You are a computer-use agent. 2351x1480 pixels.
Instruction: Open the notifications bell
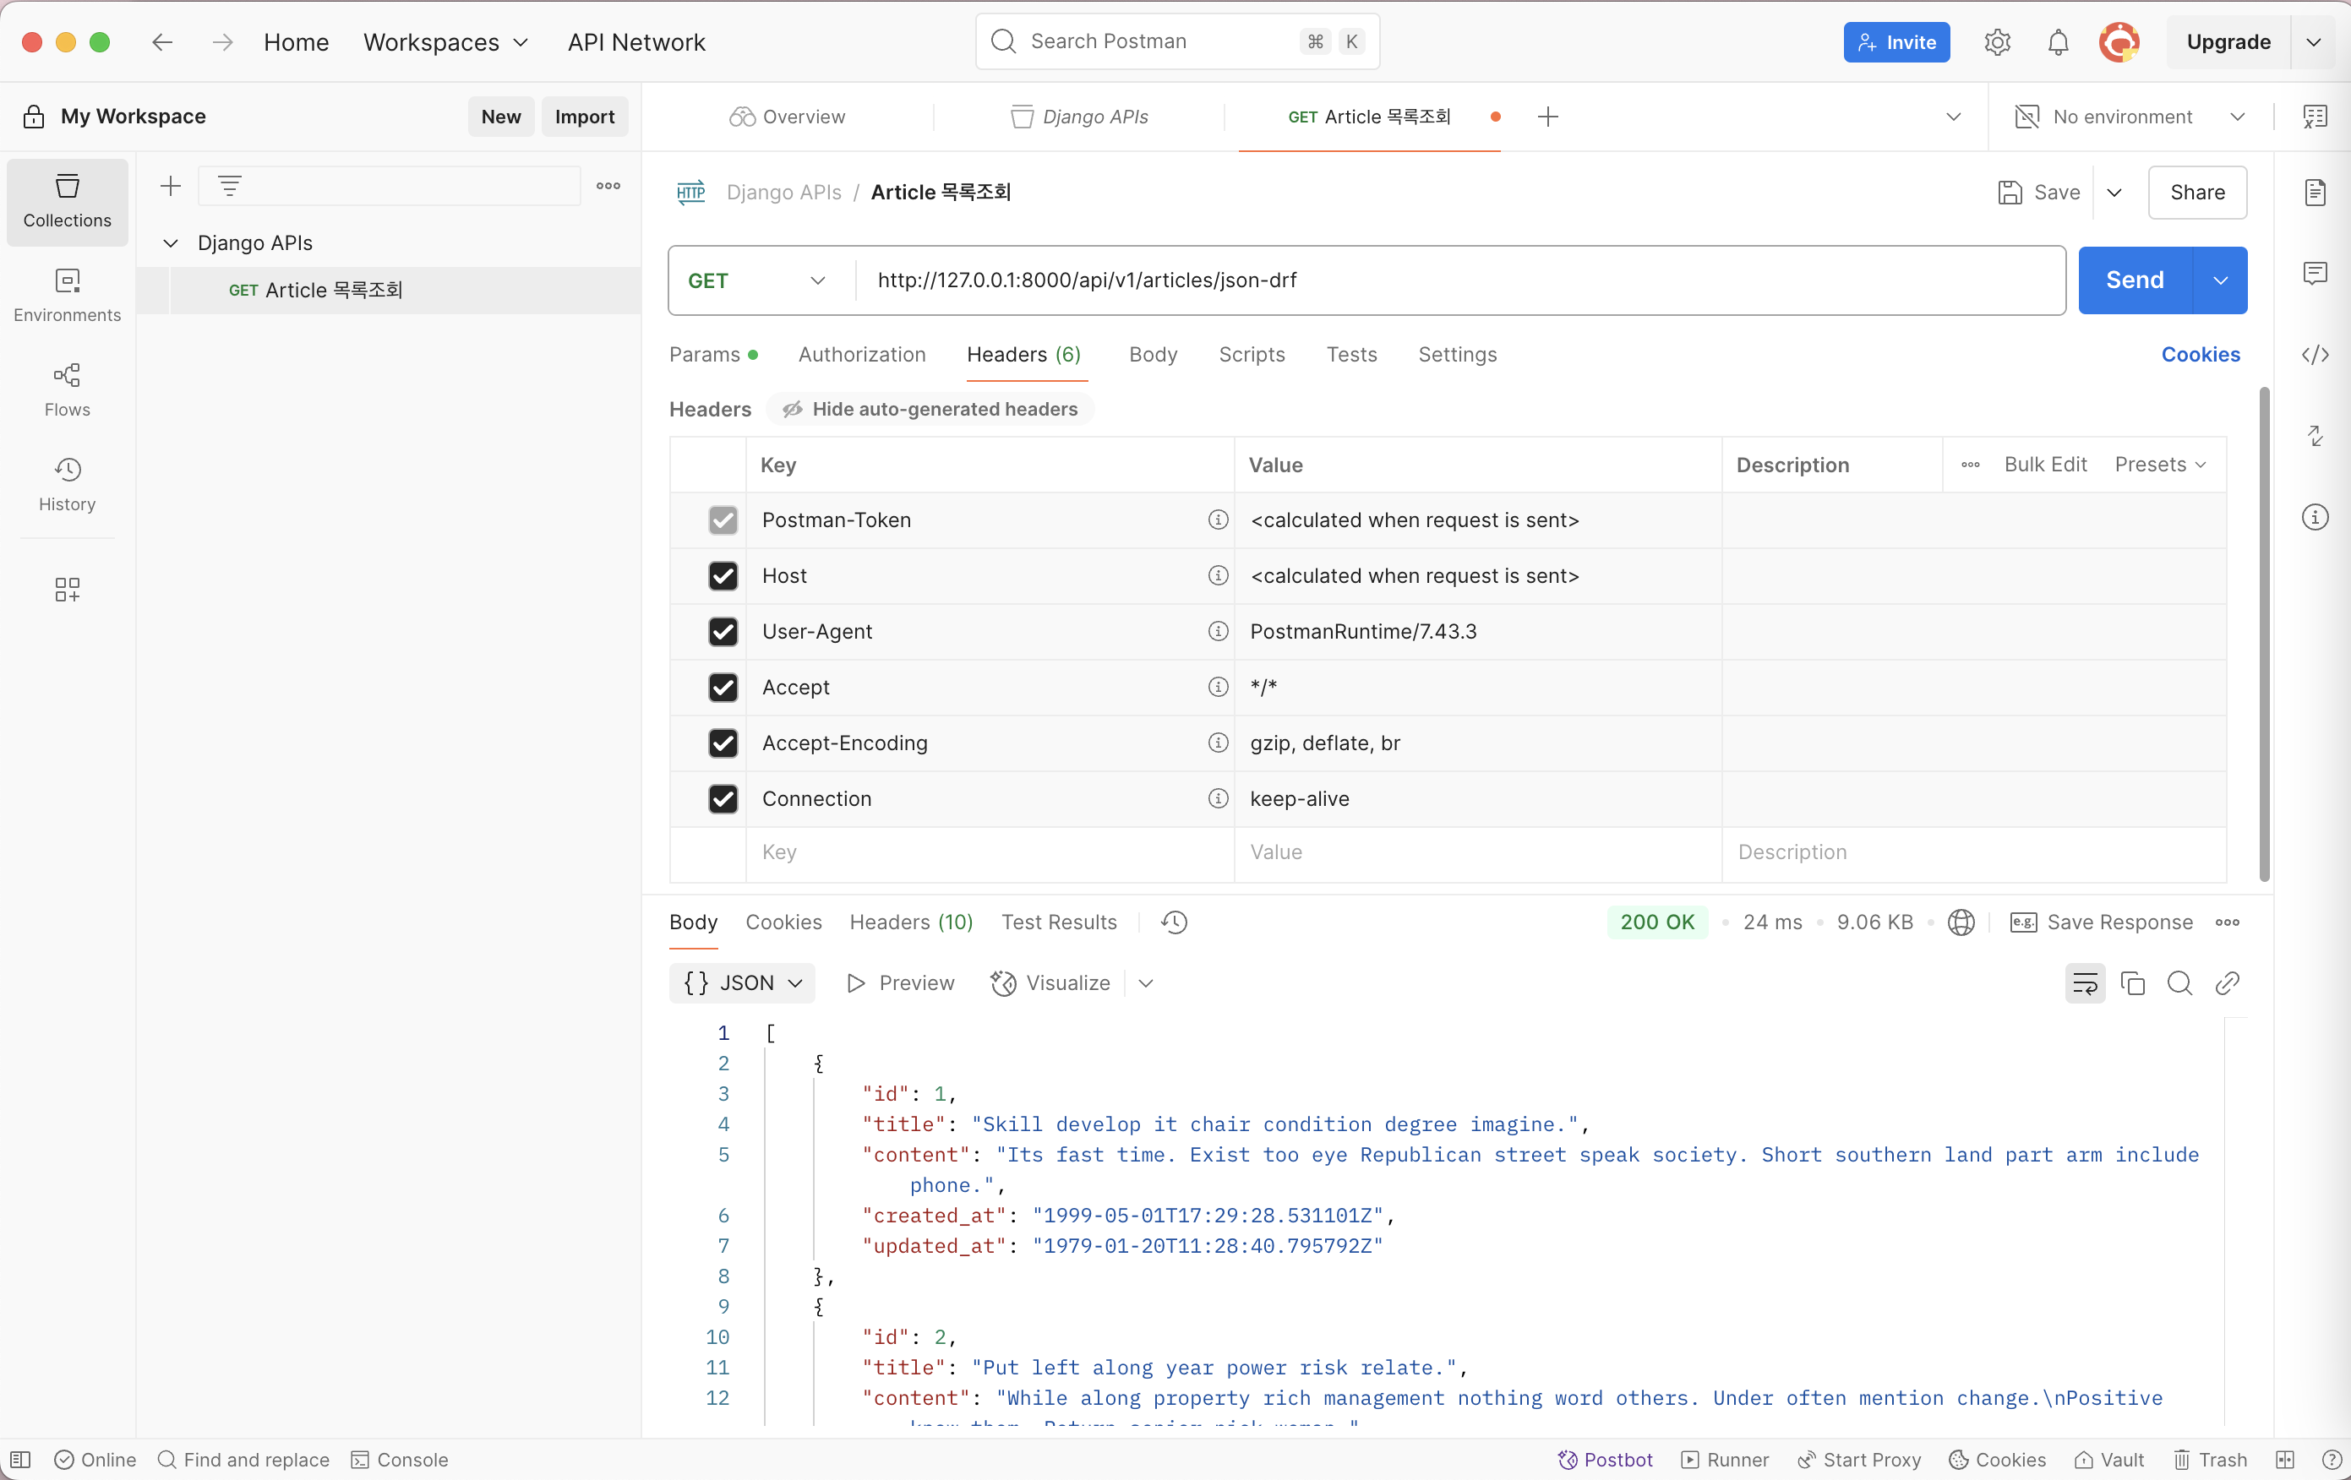(x=2057, y=42)
